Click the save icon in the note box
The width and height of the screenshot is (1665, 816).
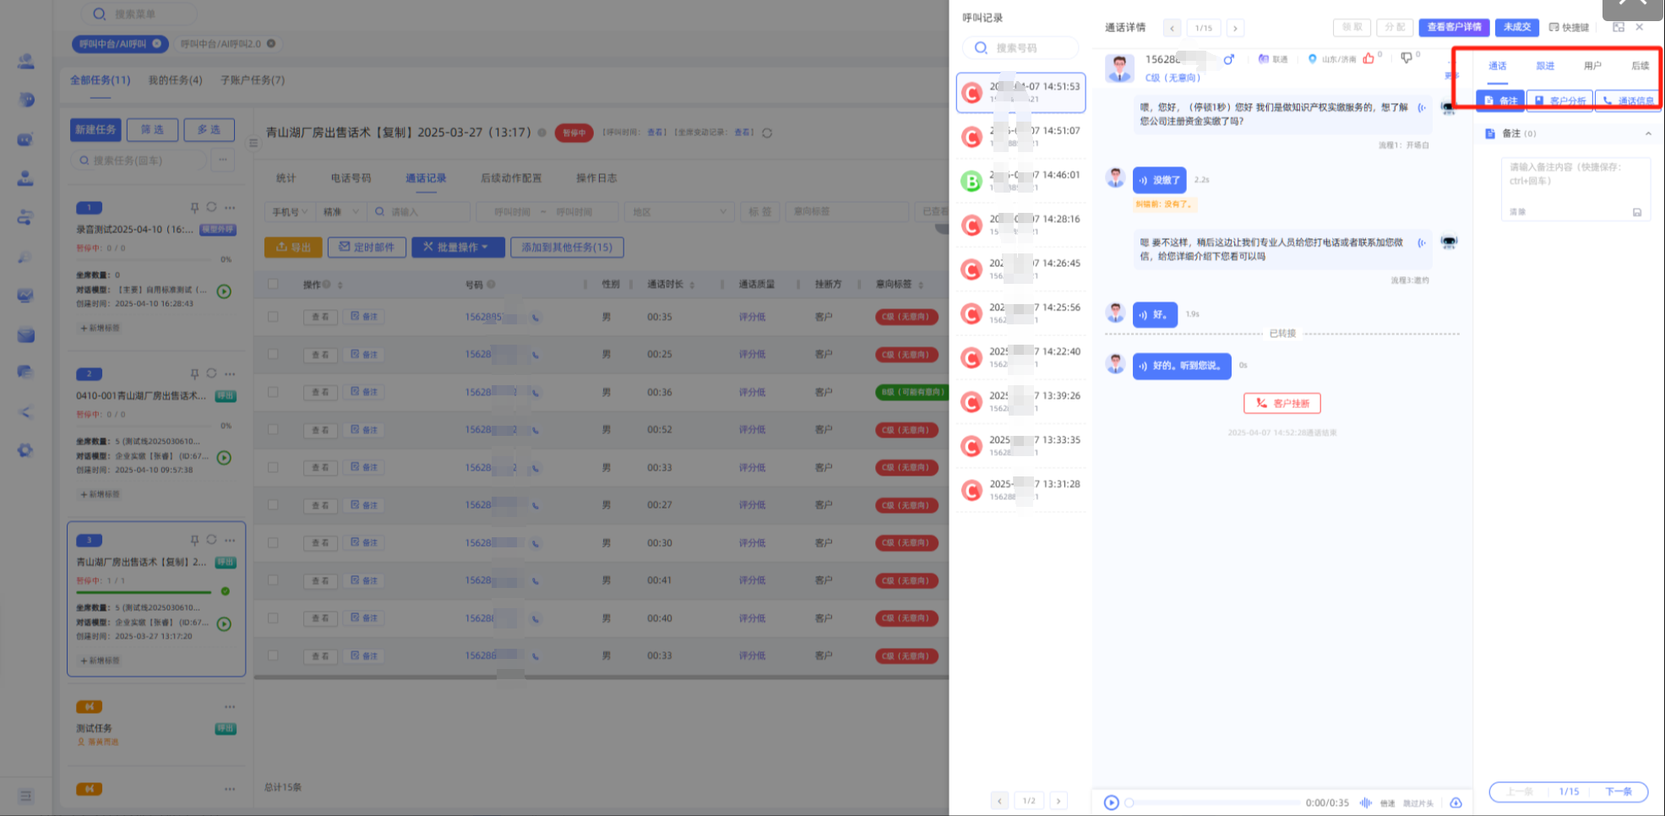[1636, 212]
